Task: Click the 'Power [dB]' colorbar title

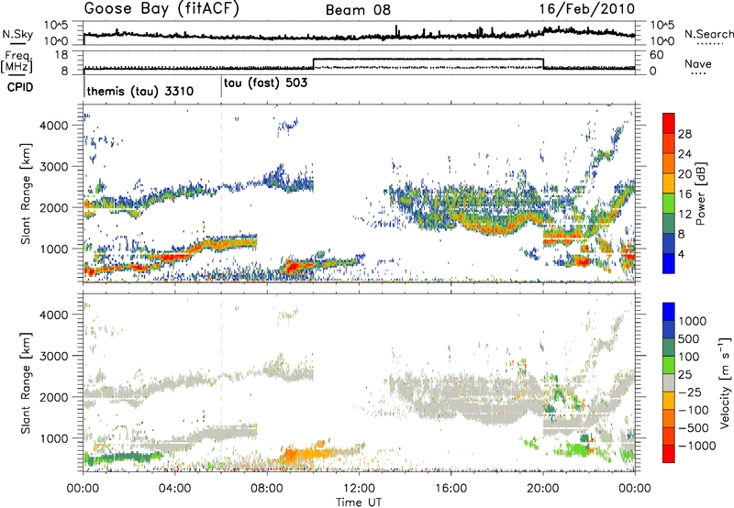Action: 700,193
